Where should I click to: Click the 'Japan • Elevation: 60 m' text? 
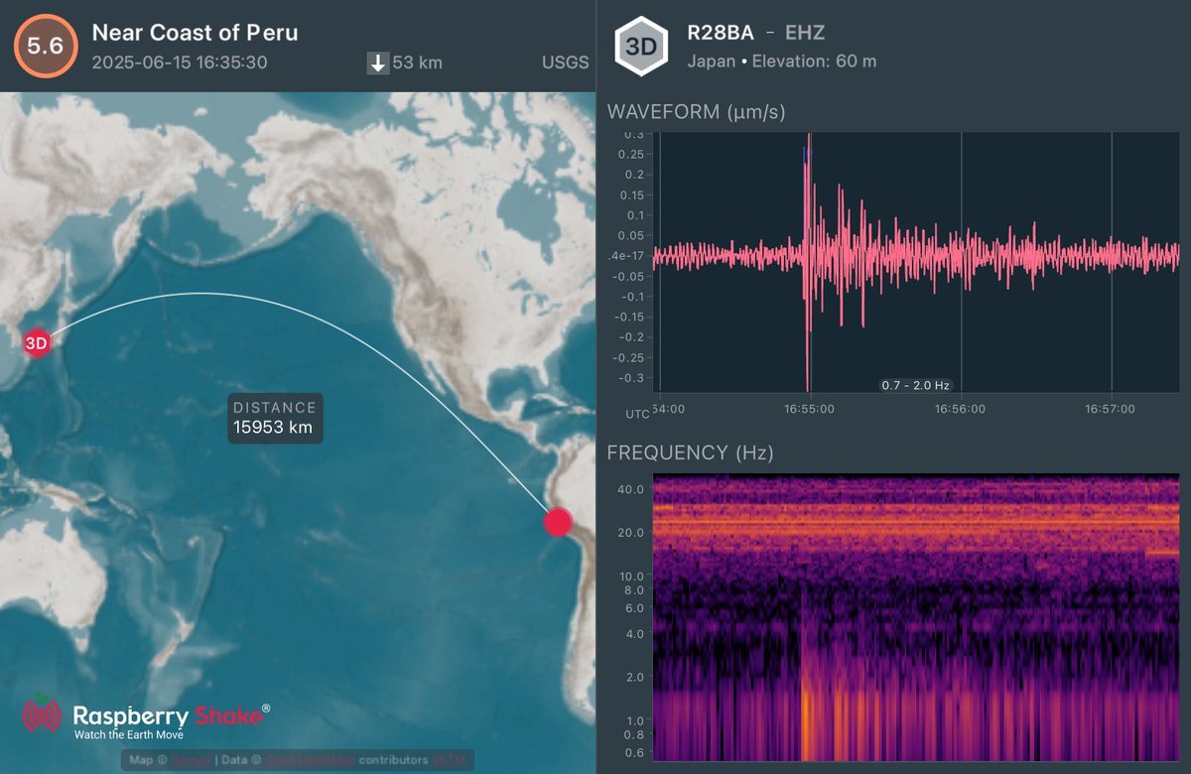782,62
